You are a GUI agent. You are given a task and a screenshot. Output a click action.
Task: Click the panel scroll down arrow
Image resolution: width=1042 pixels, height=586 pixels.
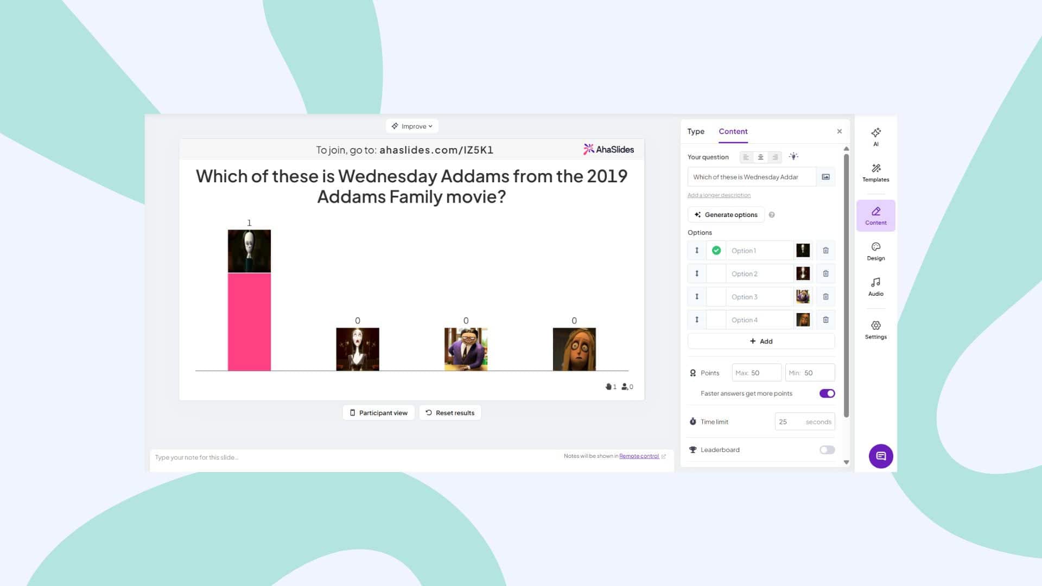[846, 463]
